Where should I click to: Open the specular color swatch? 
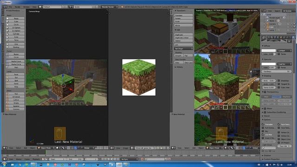269,64
